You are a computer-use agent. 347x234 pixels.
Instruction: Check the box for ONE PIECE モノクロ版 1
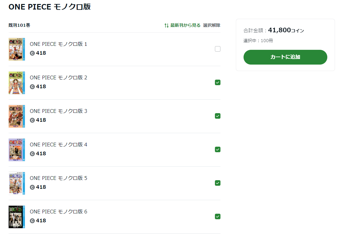[218, 49]
